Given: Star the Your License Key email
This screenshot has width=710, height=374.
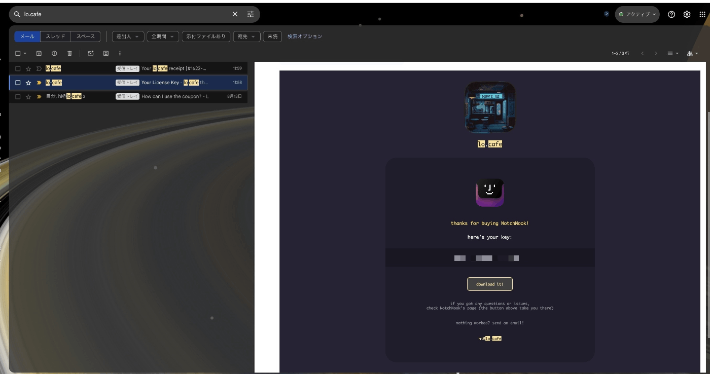Looking at the screenshot, I should (x=28, y=83).
